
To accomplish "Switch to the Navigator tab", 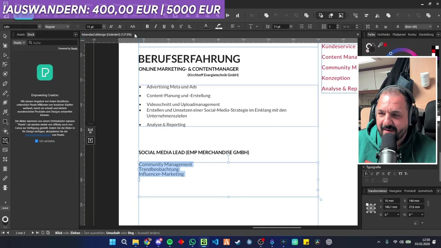I will [395, 191].
